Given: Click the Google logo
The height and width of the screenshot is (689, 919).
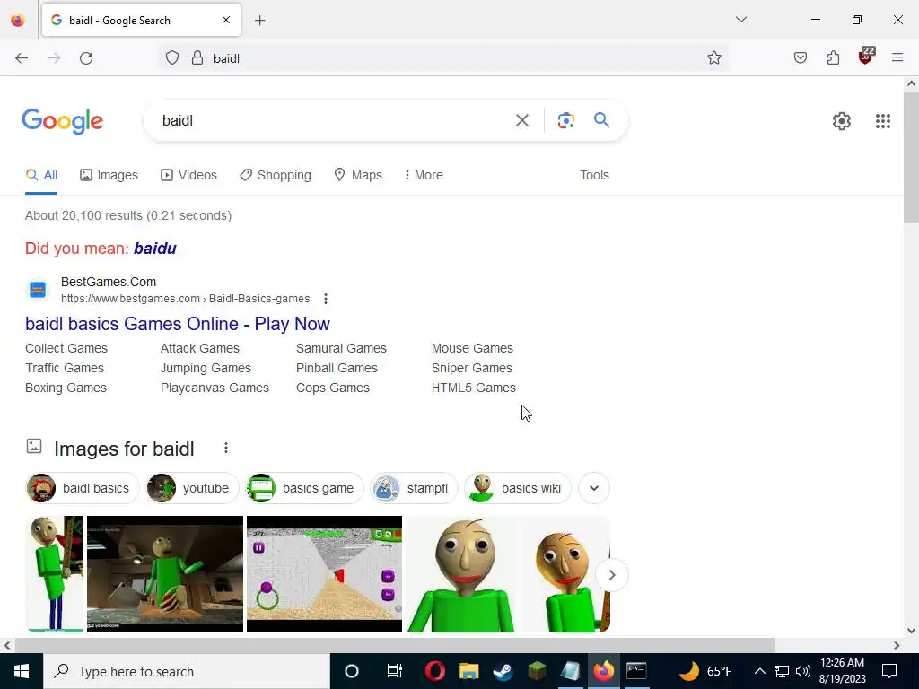Looking at the screenshot, I should pyautogui.click(x=63, y=121).
